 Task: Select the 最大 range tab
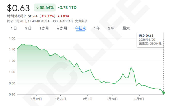[x=126, y=28]
